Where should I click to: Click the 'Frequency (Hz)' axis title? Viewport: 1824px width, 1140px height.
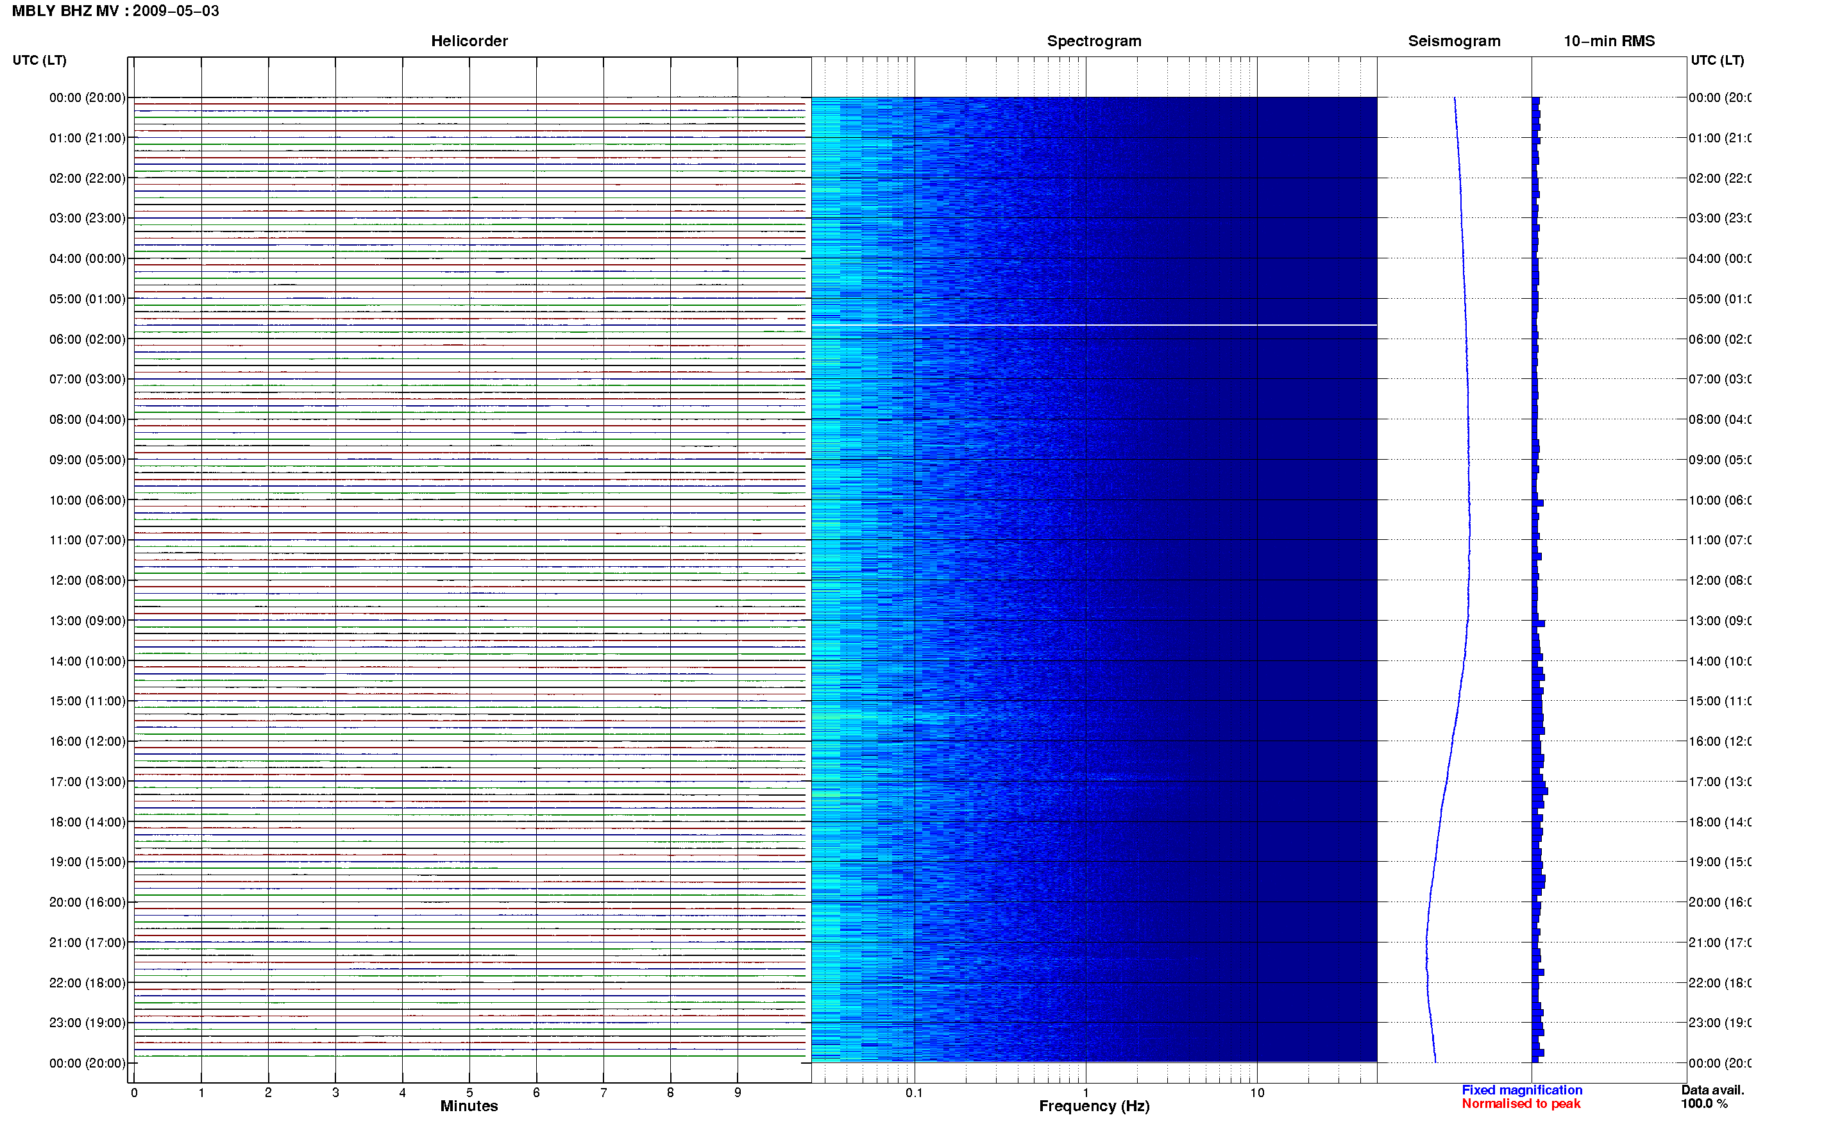pyautogui.click(x=1094, y=1107)
